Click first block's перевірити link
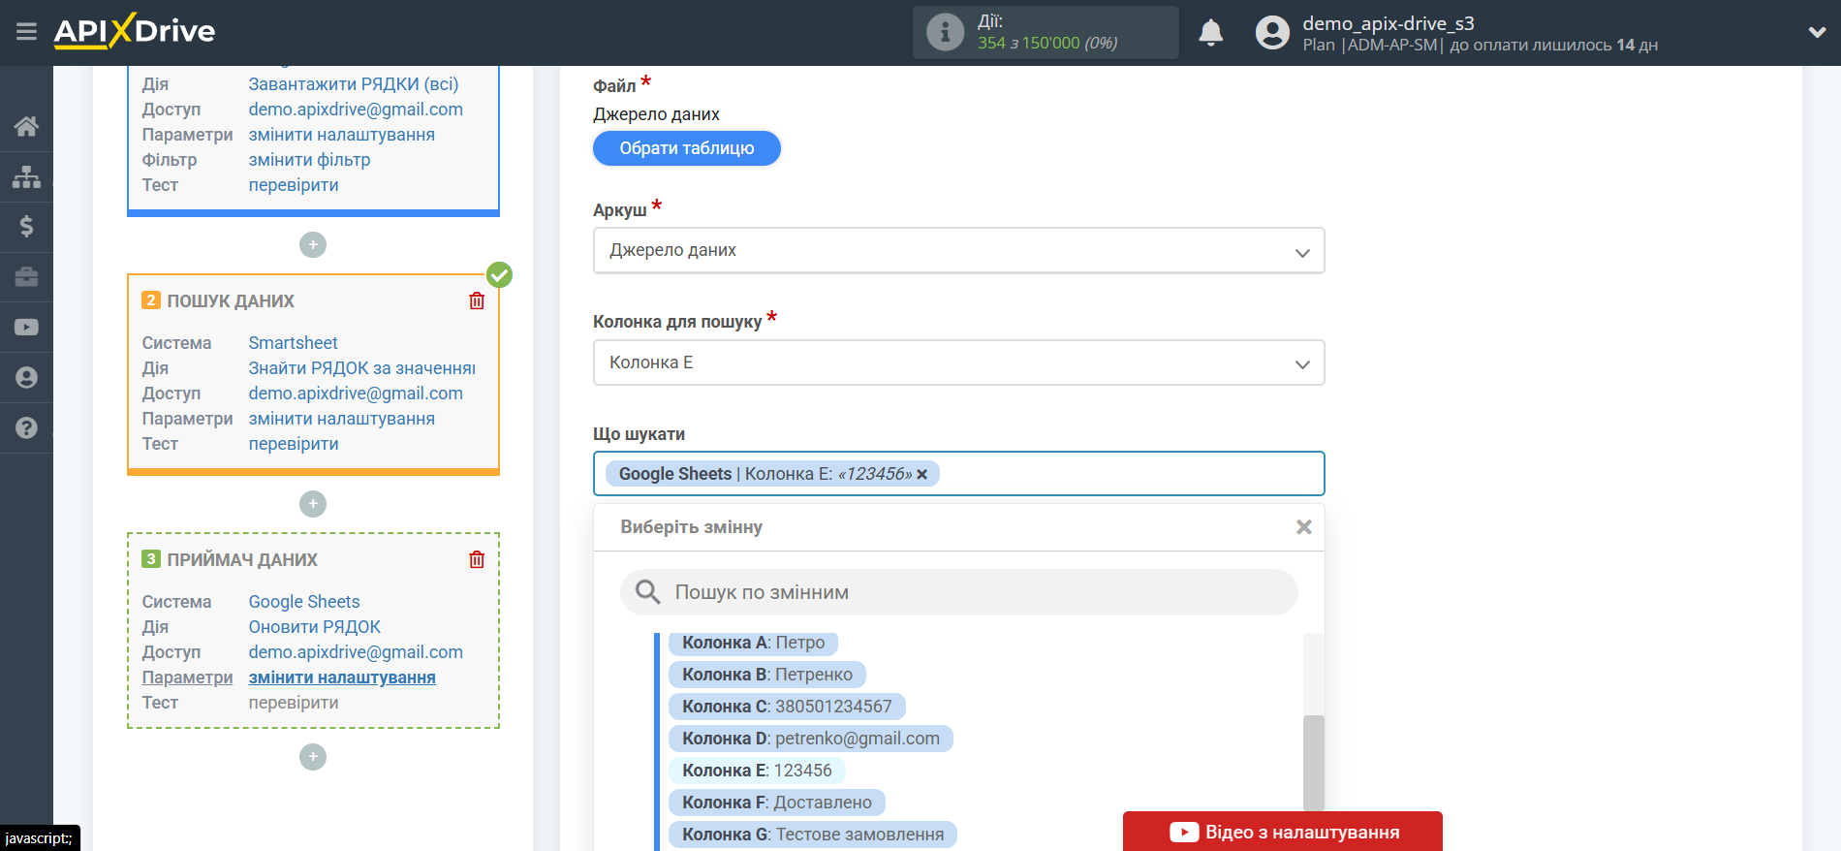 click(294, 185)
